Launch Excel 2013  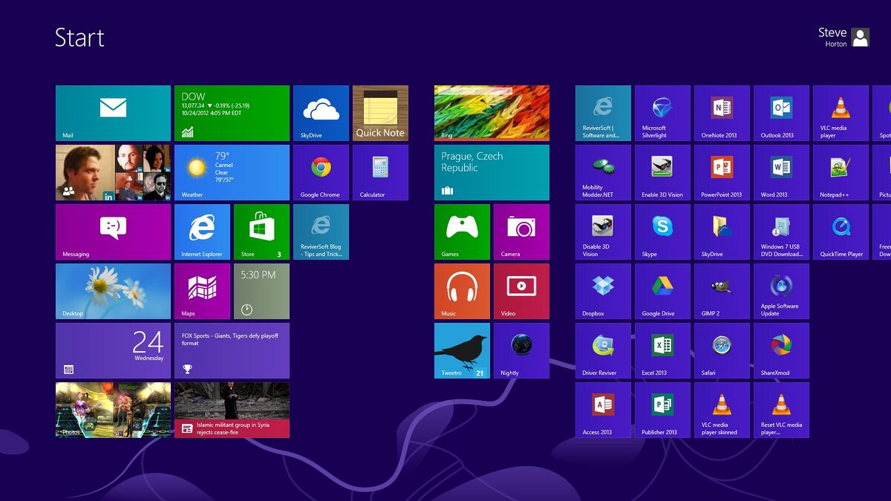(662, 350)
